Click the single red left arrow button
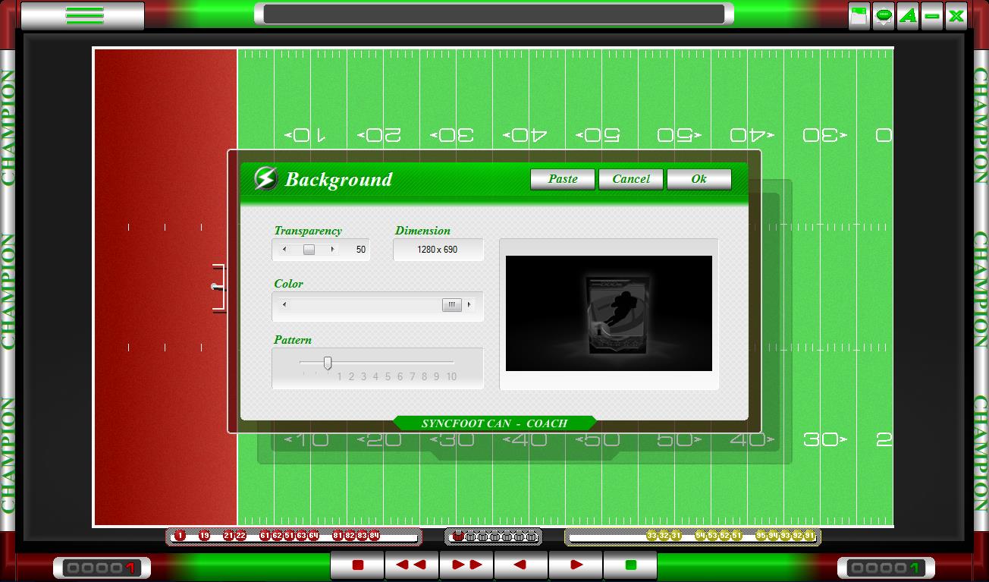This screenshot has width=989, height=582. (x=521, y=565)
